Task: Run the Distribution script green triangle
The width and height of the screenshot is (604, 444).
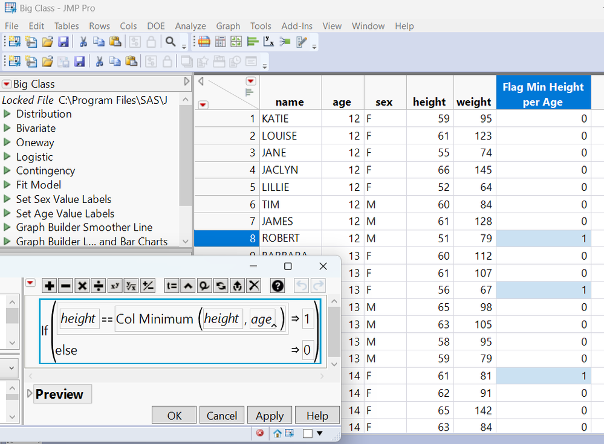Action: (x=7, y=114)
